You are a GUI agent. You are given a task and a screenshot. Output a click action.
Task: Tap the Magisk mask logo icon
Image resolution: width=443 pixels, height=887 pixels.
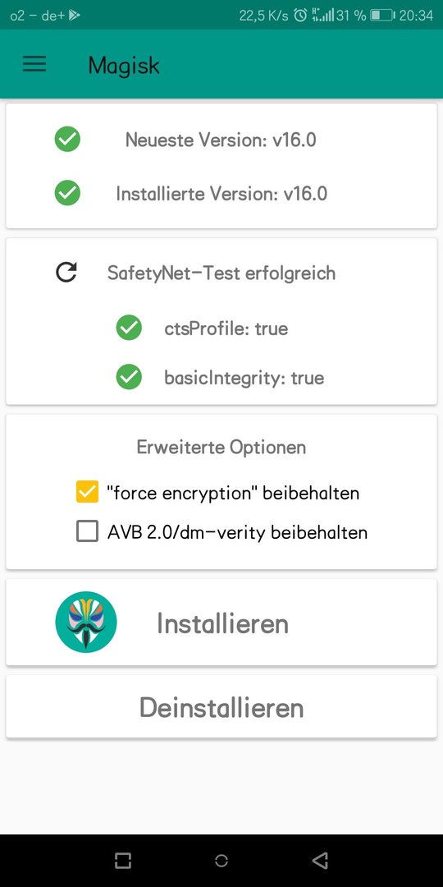click(x=86, y=623)
